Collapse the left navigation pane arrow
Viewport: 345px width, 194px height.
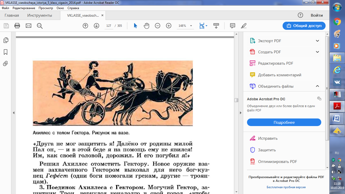tap(14, 113)
